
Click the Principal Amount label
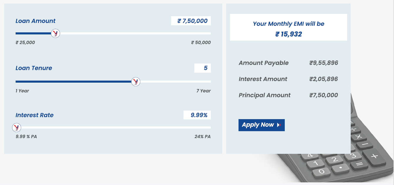tap(264, 95)
